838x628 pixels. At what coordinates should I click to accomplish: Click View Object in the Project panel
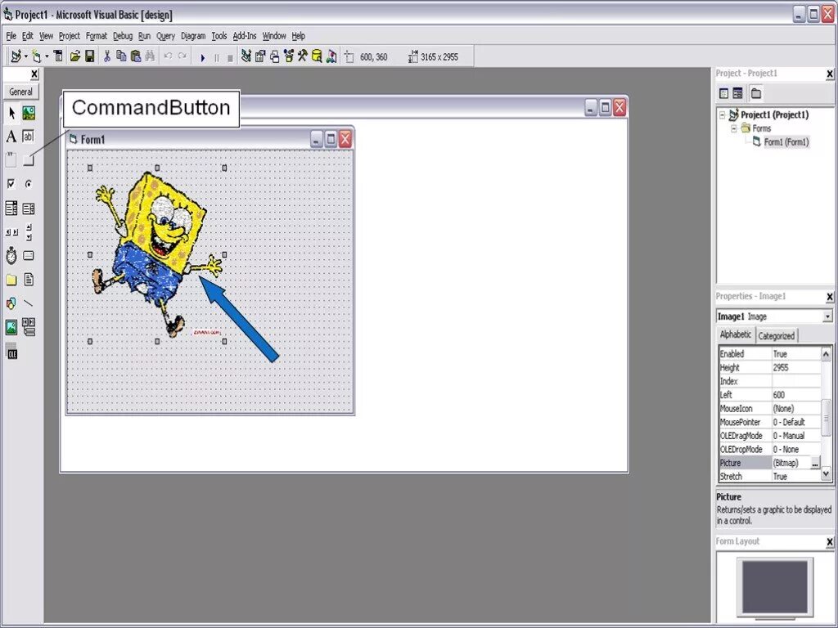(x=737, y=93)
